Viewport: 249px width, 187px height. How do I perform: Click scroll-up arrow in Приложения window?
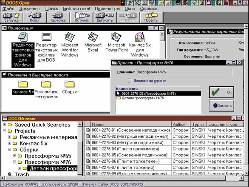pyautogui.click(x=162, y=34)
